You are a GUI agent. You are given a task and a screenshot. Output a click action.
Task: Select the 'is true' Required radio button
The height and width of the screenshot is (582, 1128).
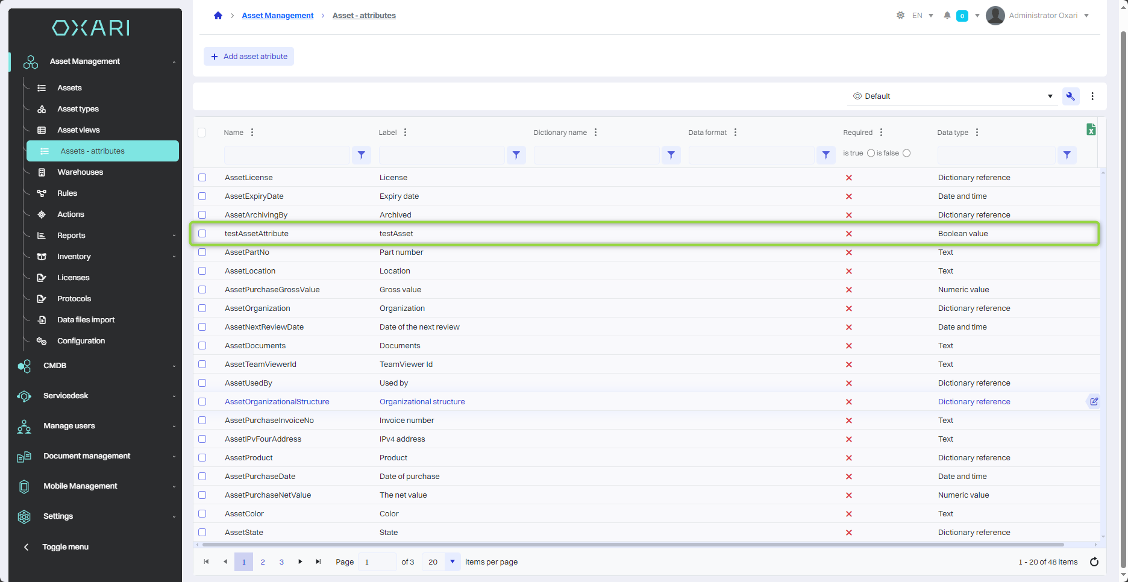[871, 153]
